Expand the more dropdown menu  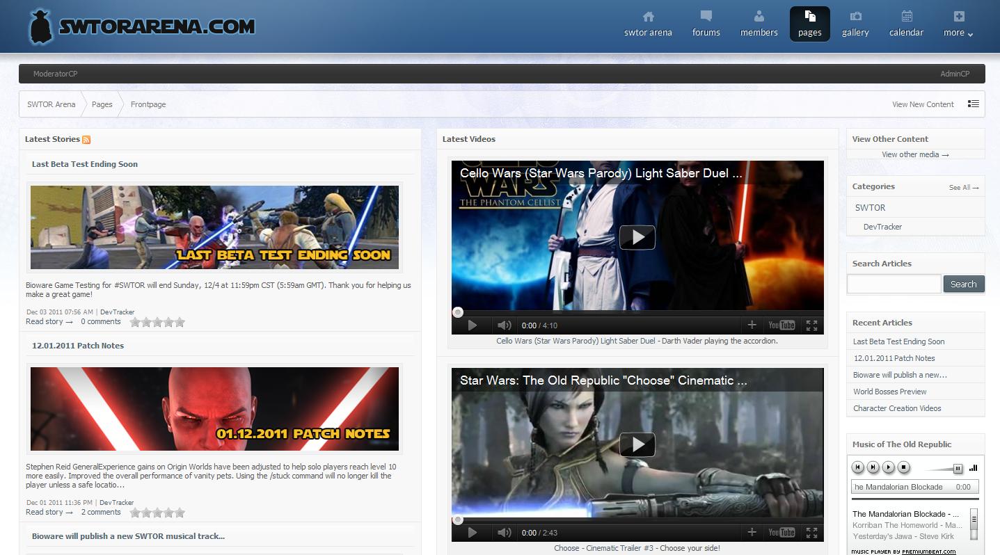pyautogui.click(x=958, y=24)
